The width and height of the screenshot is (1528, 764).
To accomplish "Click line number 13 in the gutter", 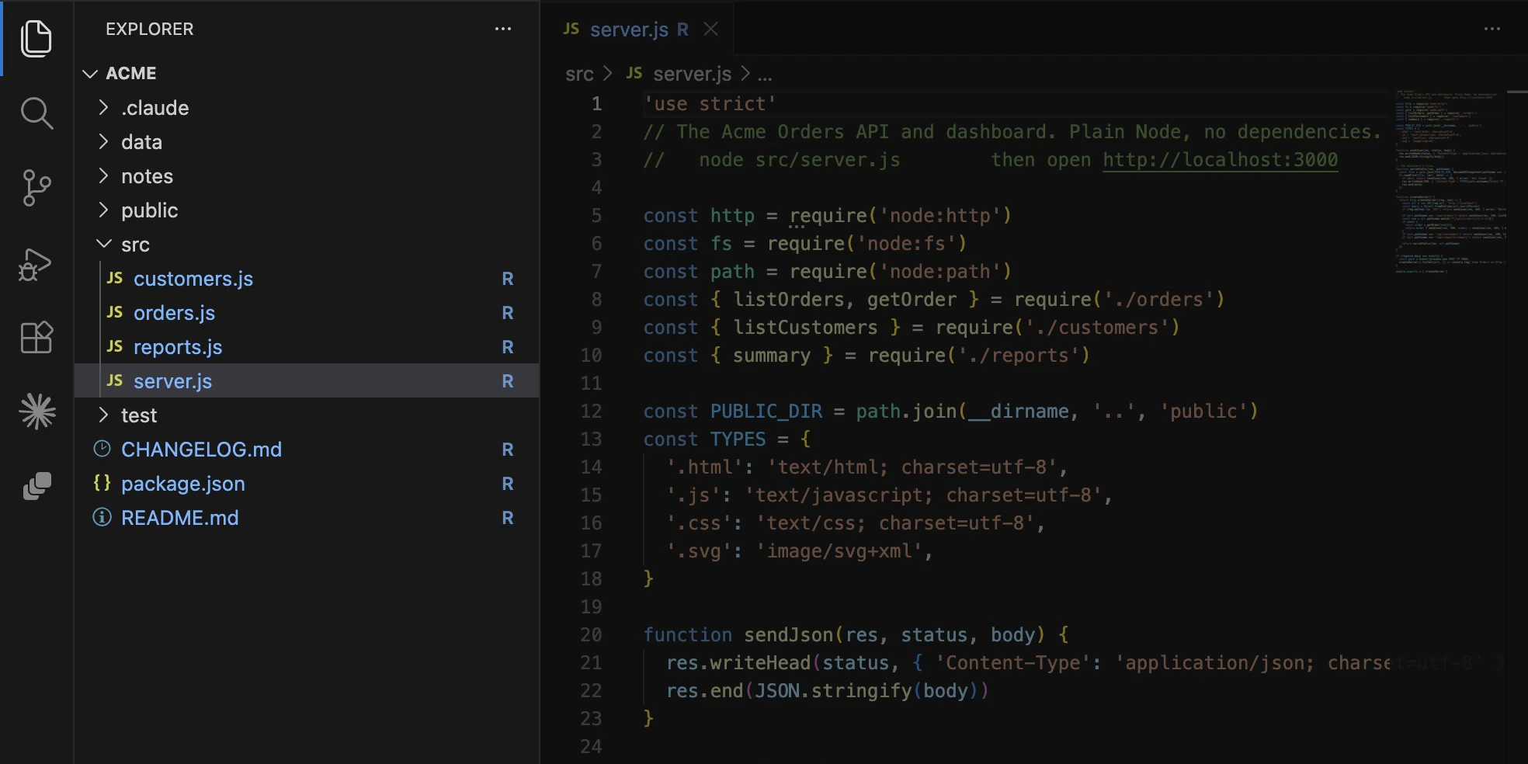I will pos(591,439).
